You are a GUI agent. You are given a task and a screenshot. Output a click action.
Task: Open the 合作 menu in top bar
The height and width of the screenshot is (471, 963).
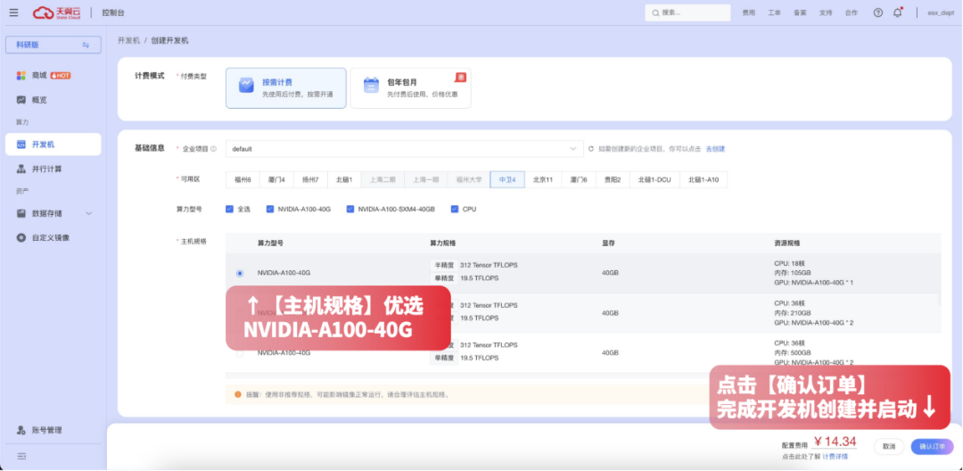(852, 12)
